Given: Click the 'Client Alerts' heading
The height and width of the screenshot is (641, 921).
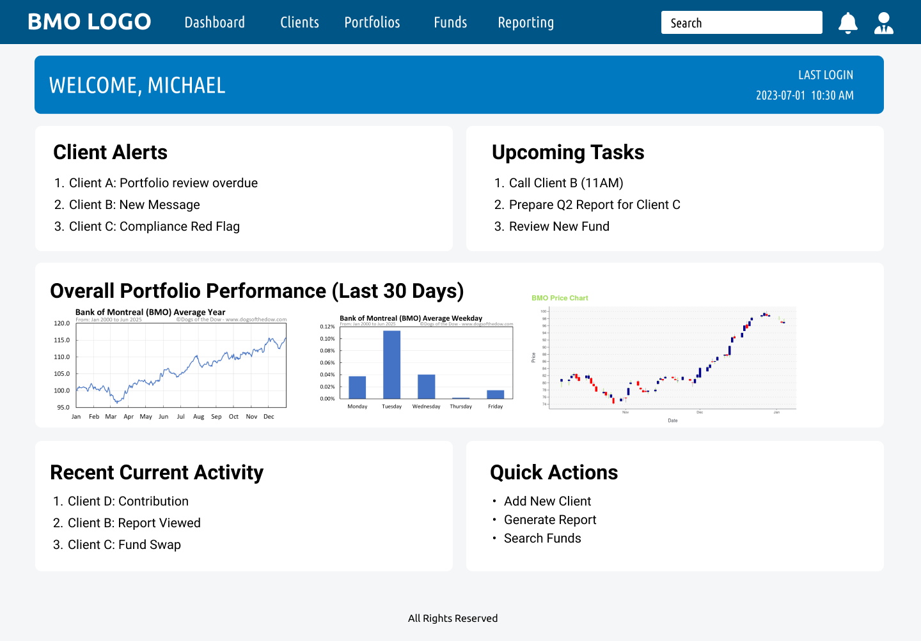Looking at the screenshot, I should (x=110, y=152).
